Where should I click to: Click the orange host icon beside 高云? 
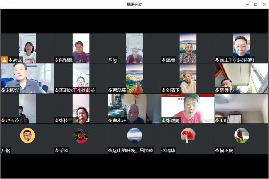click(5, 60)
